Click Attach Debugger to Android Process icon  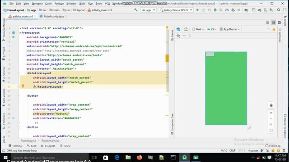(233, 10)
